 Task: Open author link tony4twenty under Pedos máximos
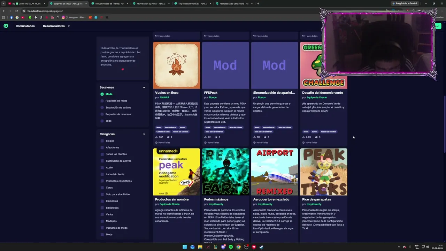(216, 204)
